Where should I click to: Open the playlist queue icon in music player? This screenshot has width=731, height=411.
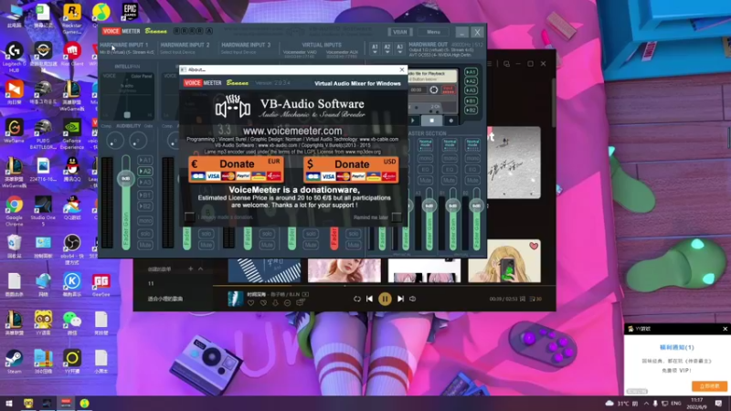tap(535, 299)
